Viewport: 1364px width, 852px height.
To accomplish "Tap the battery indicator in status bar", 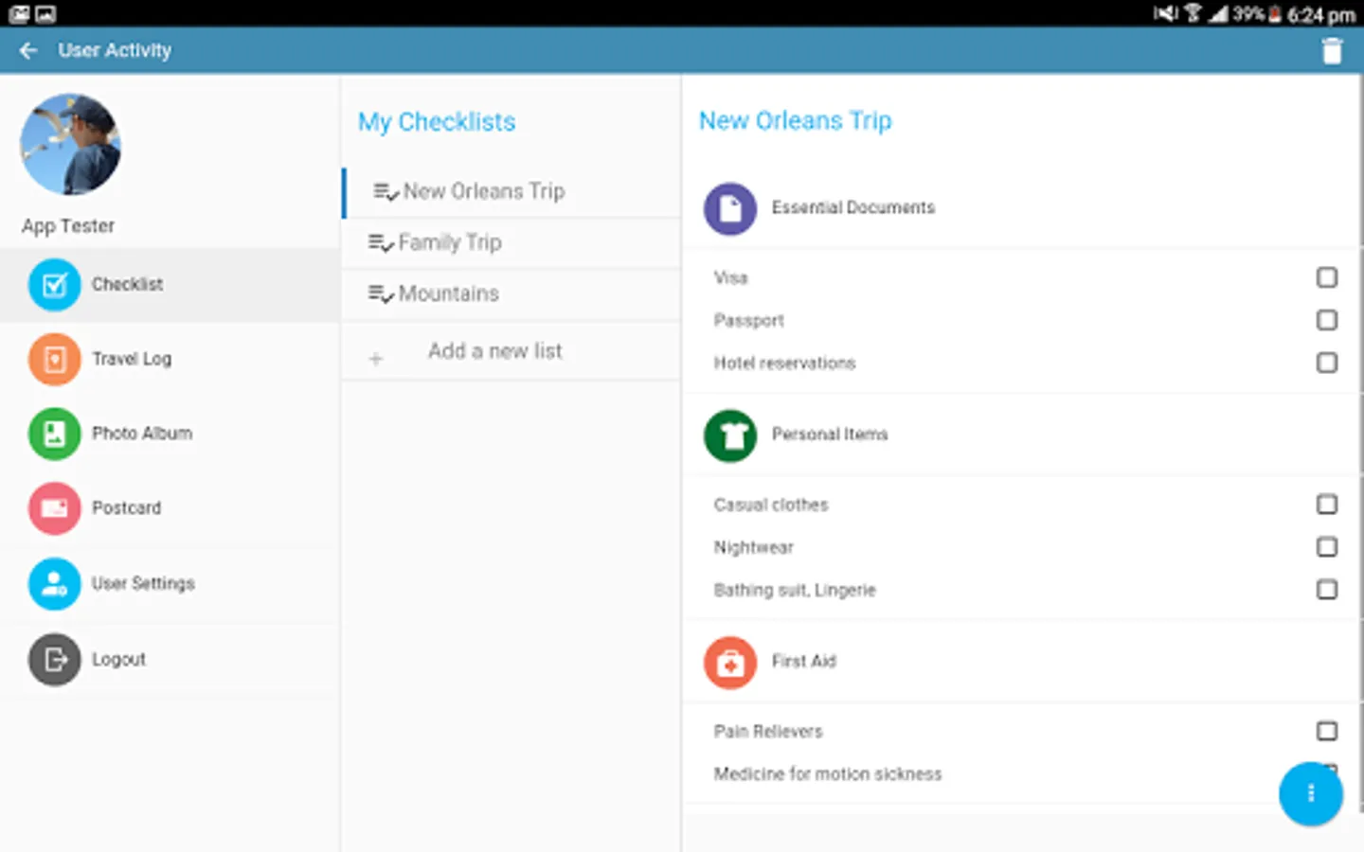I will coord(1275,13).
